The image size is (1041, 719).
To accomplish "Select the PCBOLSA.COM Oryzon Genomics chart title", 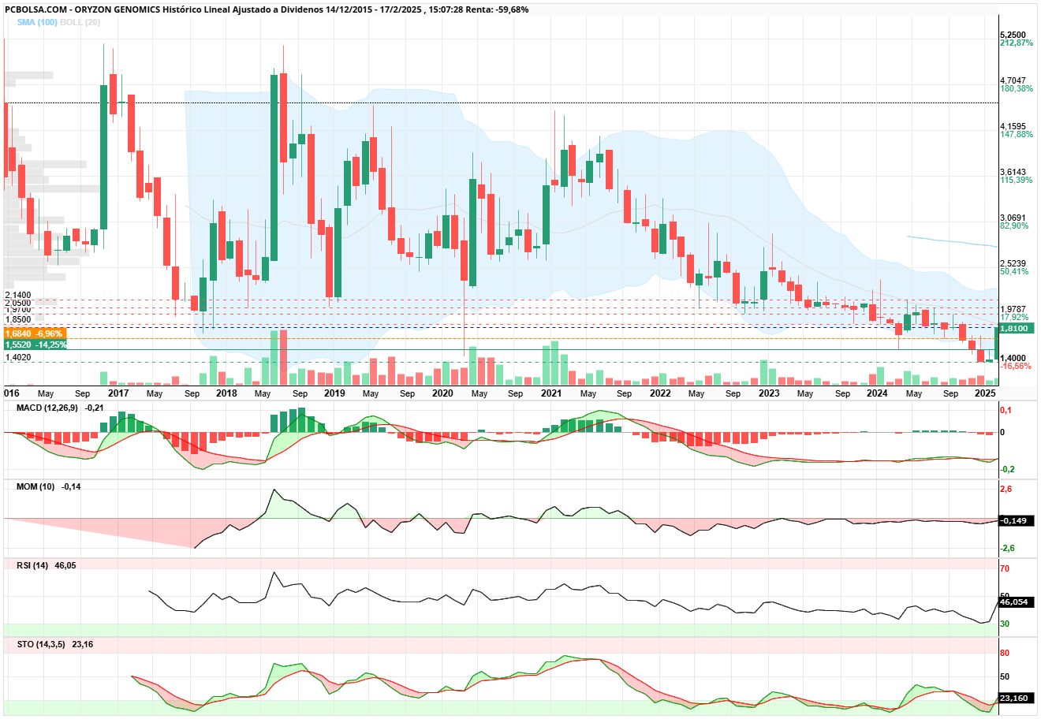I will pos(267,9).
